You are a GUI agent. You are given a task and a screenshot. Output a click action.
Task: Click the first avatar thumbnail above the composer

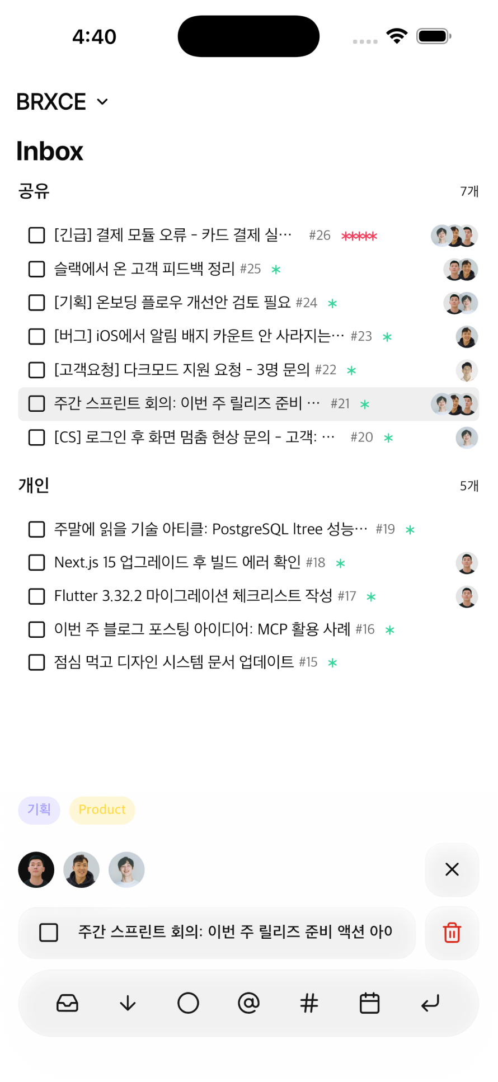click(x=36, y=869)
